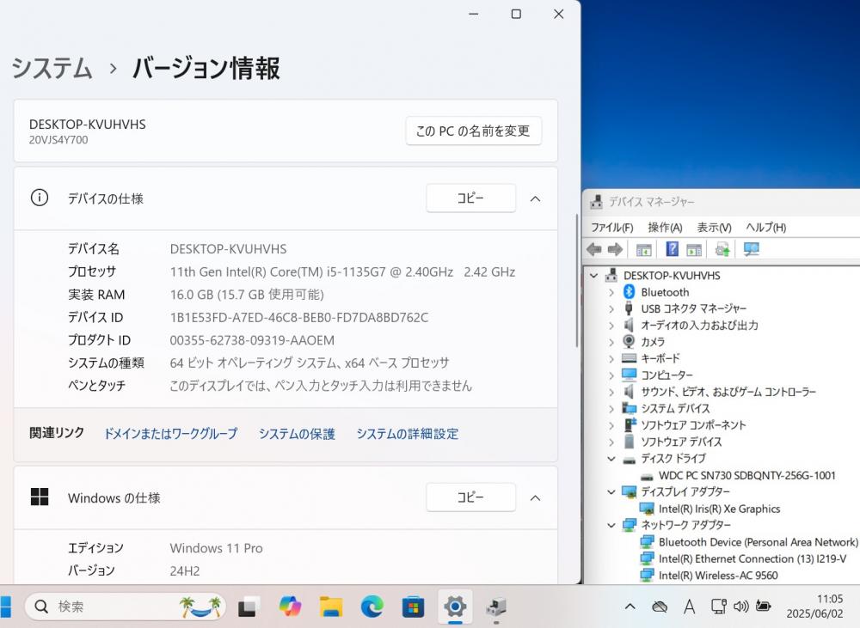860x628 pixels.
Task: Select ソフトウェア コンポーネント tree item
Action: click(x=693, y=425)
